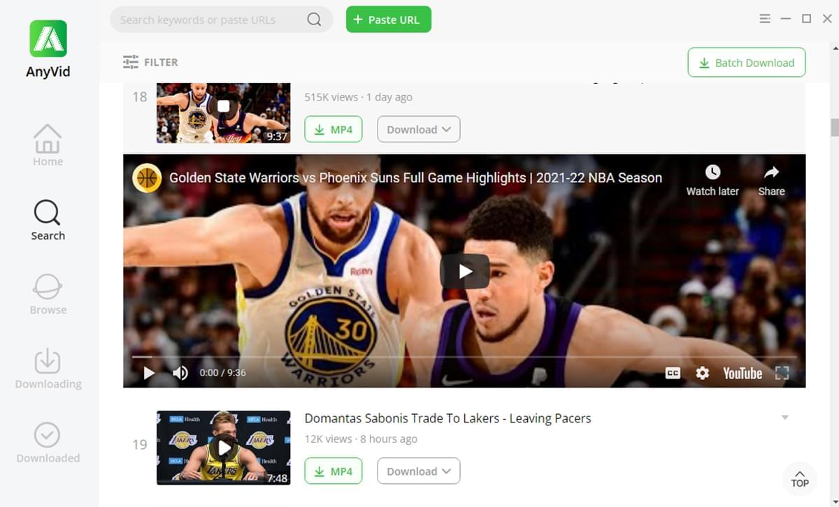Screen dimensions: 839x507
Task: Open the Browse section
Action: click(48, 294)
